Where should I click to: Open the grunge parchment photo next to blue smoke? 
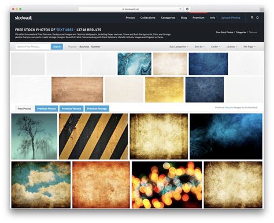[x=159, y=136]
